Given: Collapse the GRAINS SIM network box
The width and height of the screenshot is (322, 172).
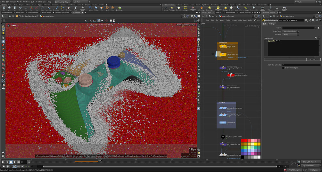Looking at the screenshot, I should 218,43.
